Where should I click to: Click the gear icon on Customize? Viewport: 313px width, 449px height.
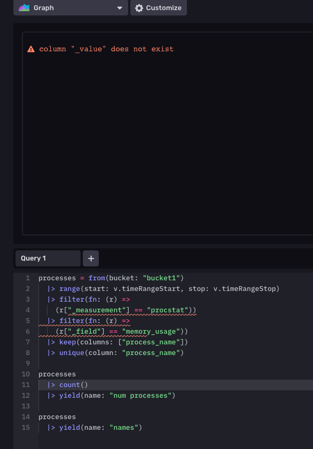pyautogui.click(x=139, y=8)
